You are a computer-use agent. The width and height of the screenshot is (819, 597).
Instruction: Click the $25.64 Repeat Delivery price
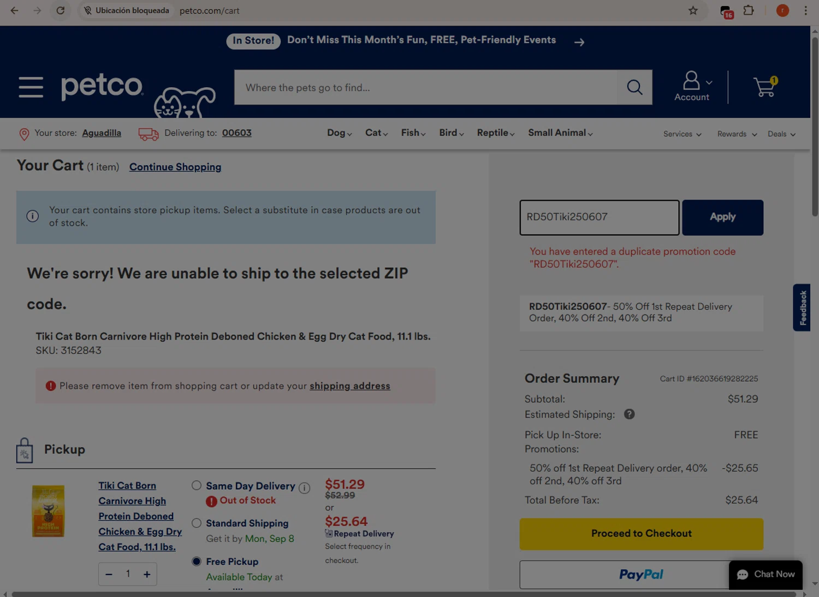click(x=346, y=522)
